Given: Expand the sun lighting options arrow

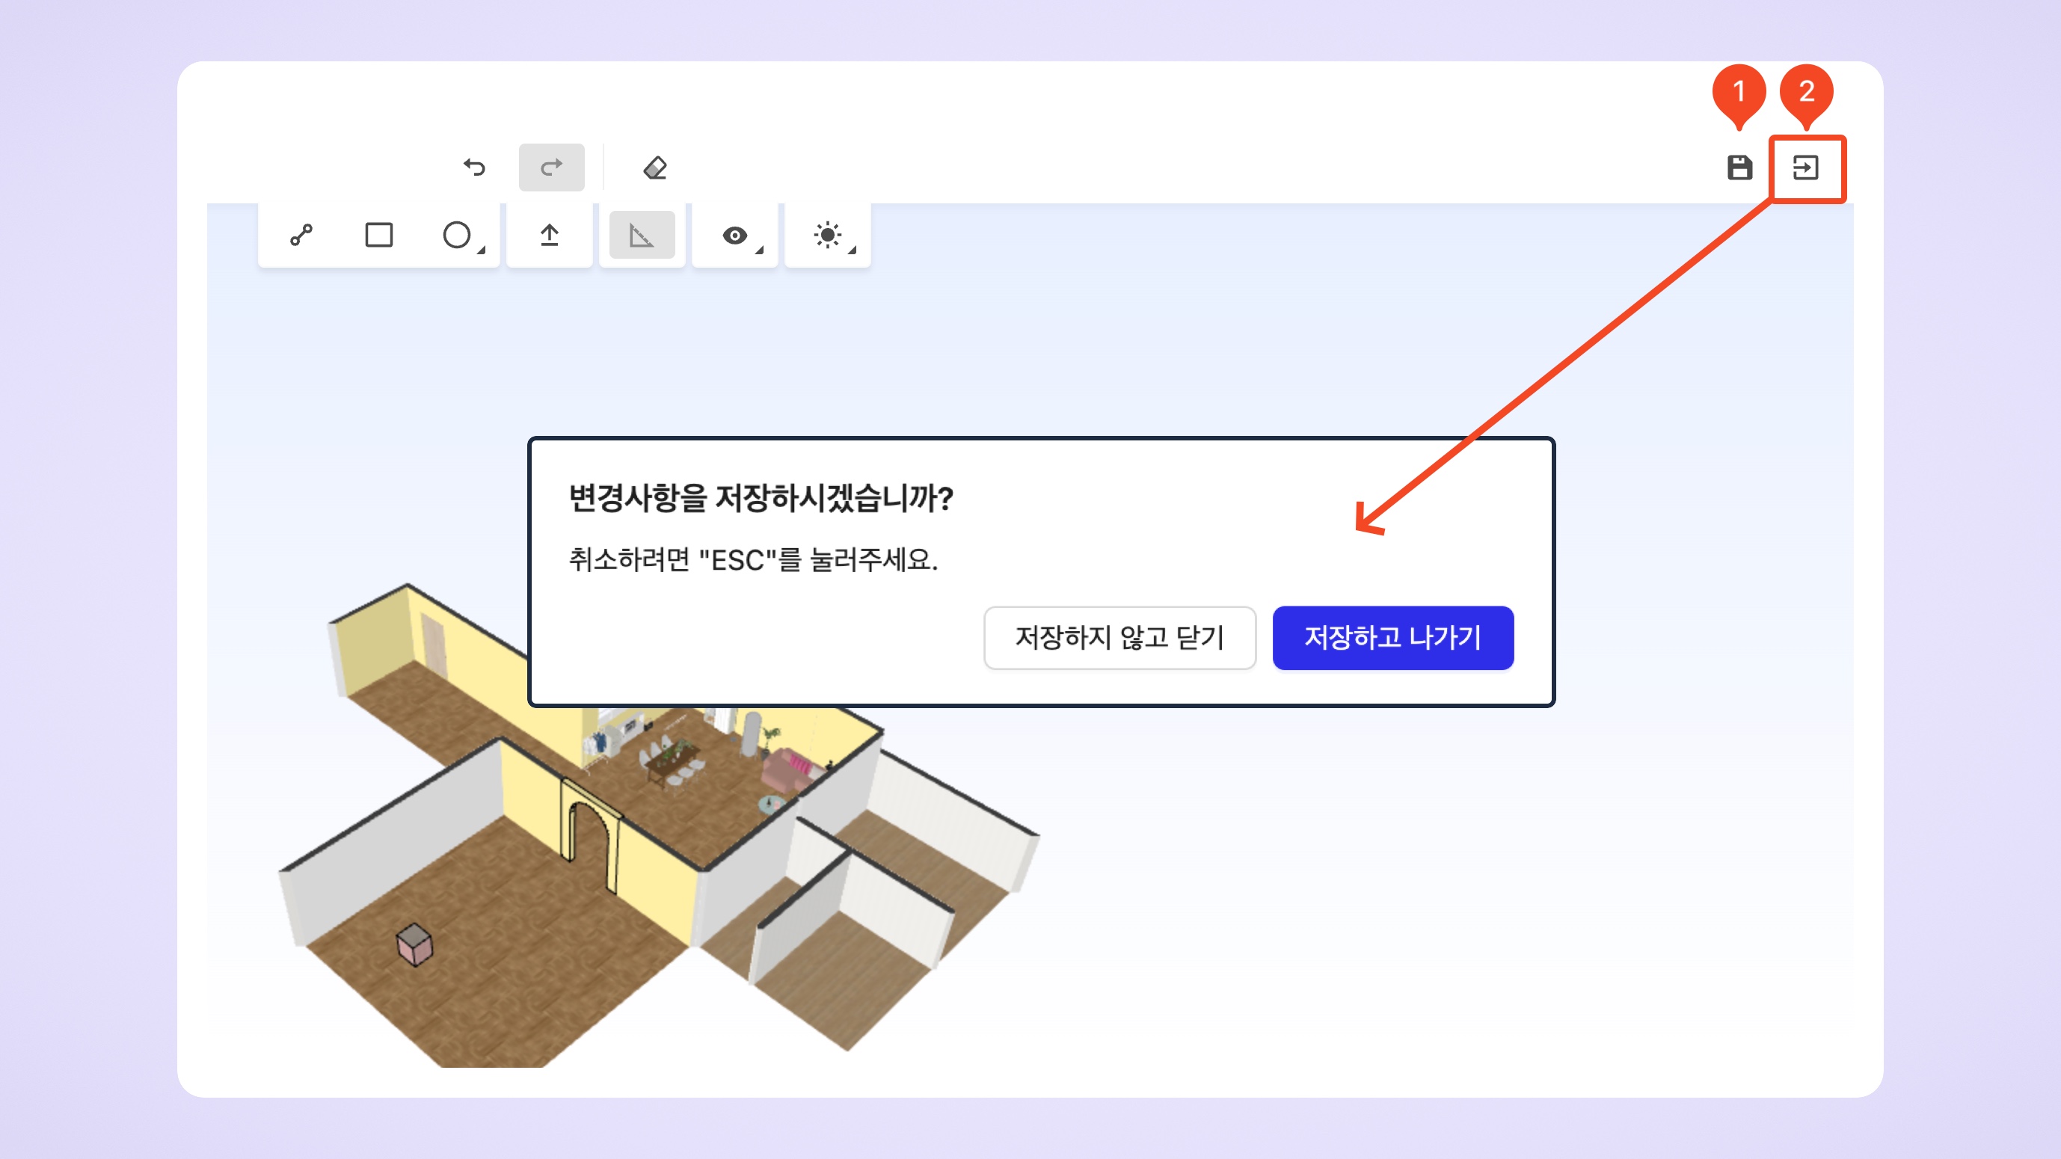Looking at the screenshot, I should (x=852, y=251).
